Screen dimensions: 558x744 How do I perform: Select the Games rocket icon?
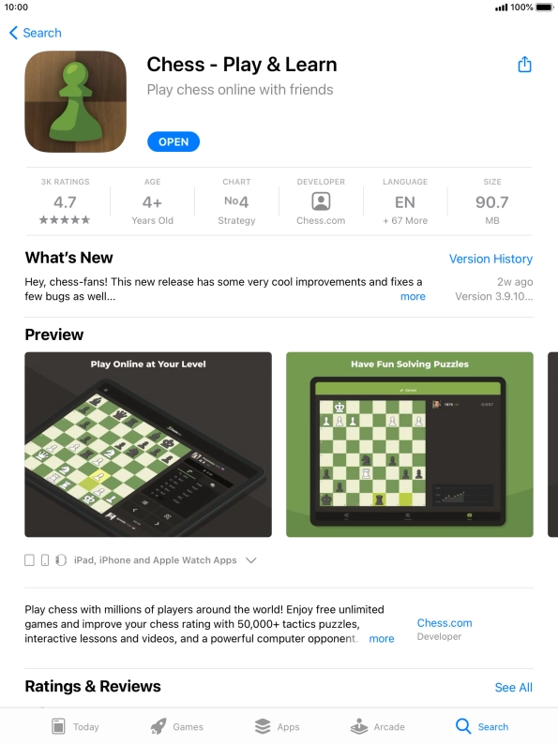(158, 726)
